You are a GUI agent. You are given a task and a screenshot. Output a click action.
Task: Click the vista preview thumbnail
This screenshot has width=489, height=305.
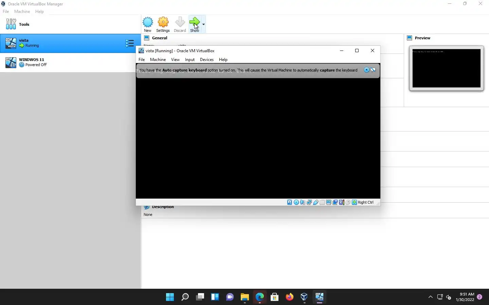(x=447, y=68)
